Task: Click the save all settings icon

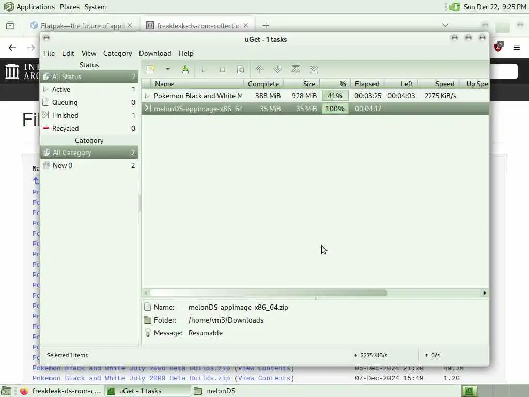Action: [185, 70]
